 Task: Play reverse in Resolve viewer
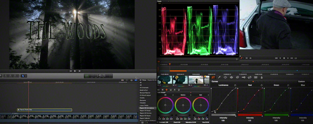(280, 58)
